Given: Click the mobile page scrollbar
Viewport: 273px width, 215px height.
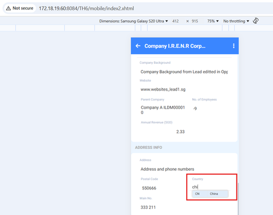Looking at the screenshot, I should click(x=238, y=199).
